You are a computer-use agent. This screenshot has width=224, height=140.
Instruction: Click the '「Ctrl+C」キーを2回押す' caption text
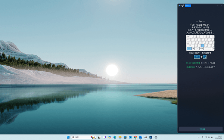tap(200, 53)
